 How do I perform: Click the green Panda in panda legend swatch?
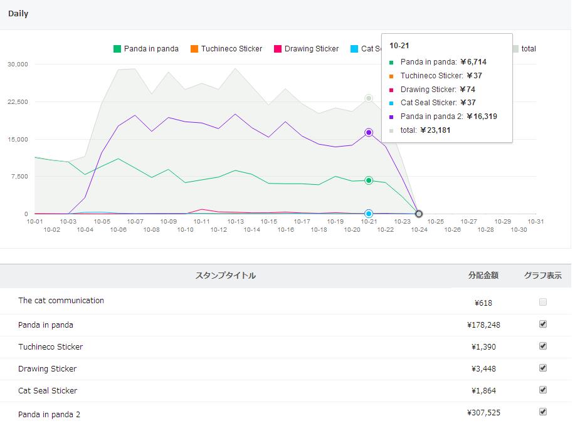point(117,49)
